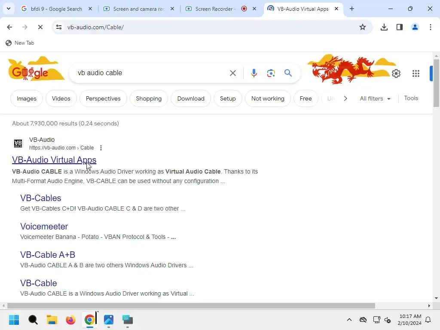Click the OneDrive cloud tray icon
This screenshot has width=440, height=330.
[x=363, y=320]
